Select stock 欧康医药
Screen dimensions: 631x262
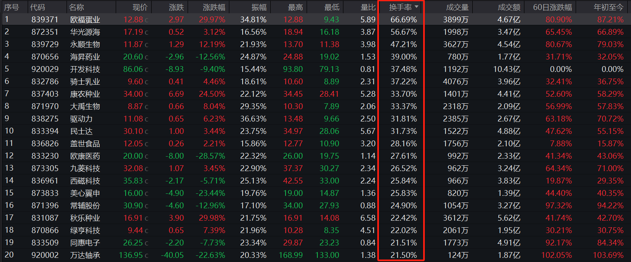click(x=85, y=156)
